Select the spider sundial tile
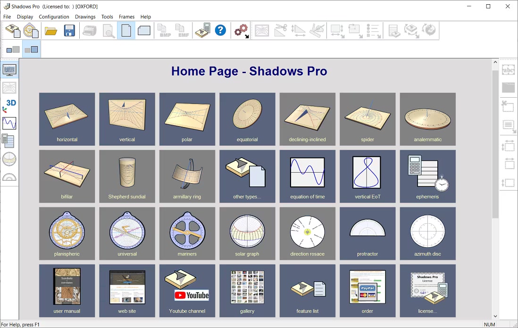The width and height of the screenshot is (518, 328). click(368, 119)
